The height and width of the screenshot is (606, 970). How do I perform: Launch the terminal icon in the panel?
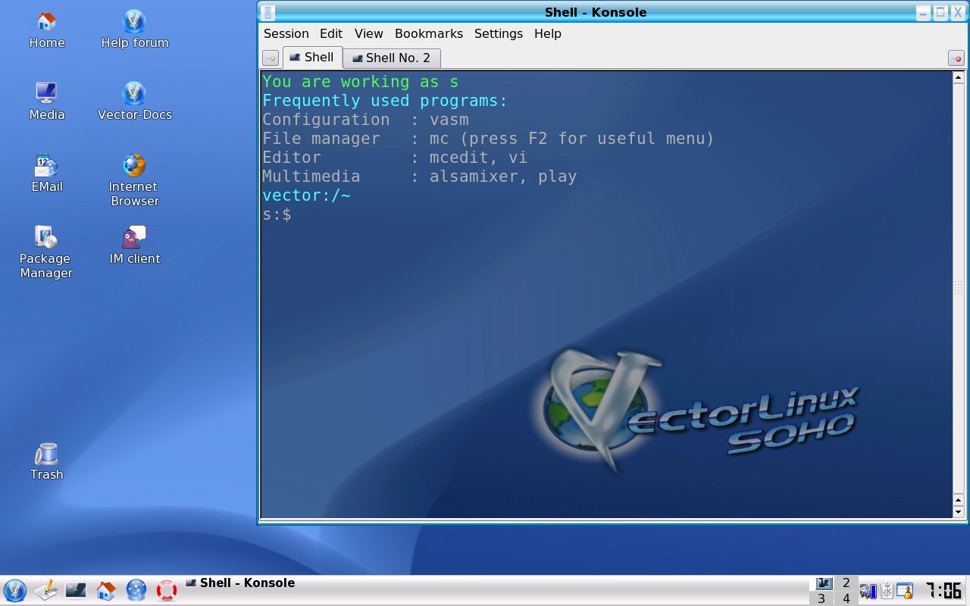point(76,590)
